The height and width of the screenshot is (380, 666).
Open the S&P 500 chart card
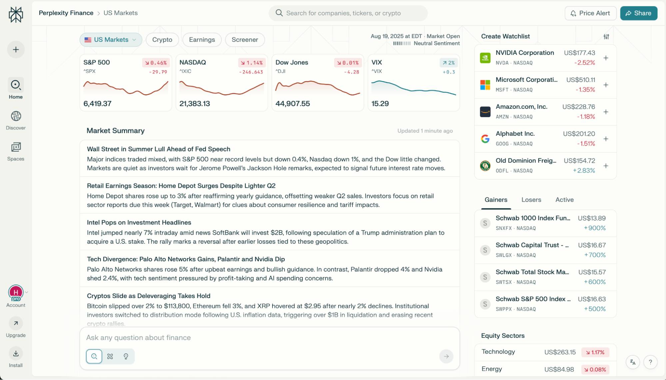(126, 83)
